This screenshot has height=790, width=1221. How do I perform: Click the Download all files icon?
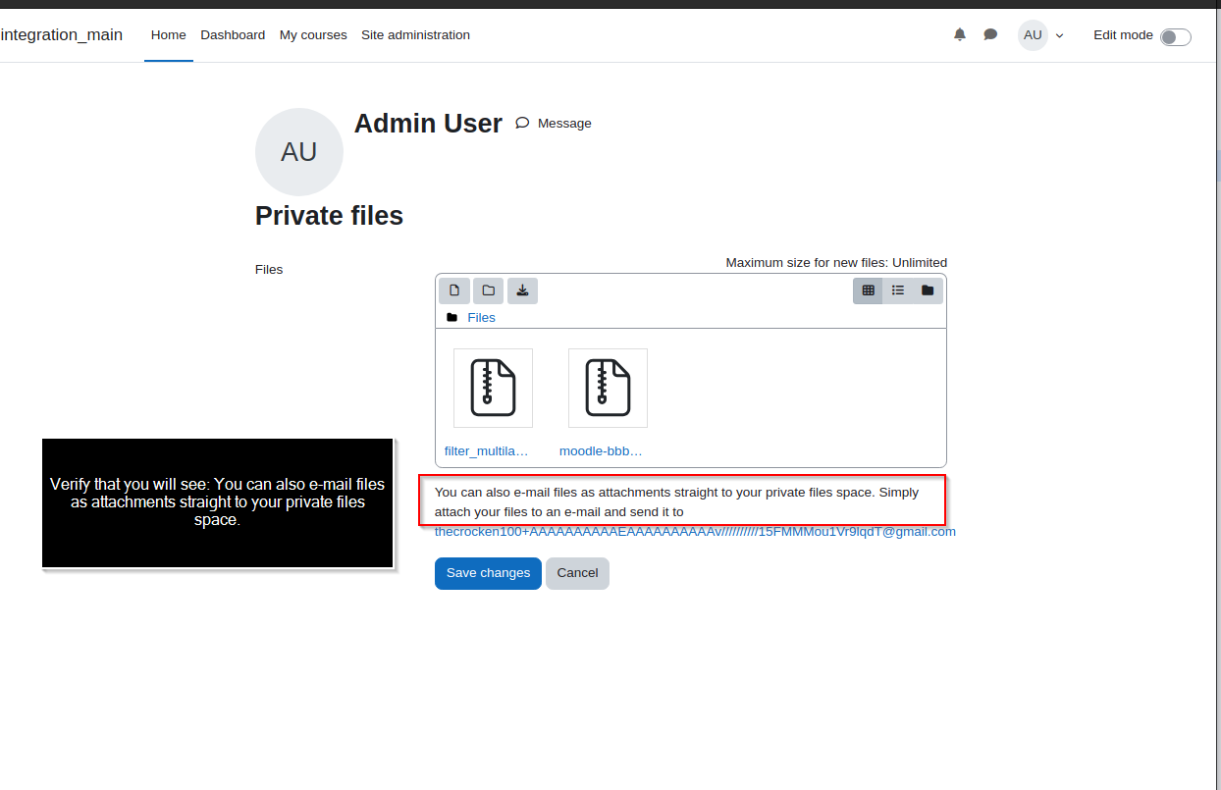pos(522,290)
